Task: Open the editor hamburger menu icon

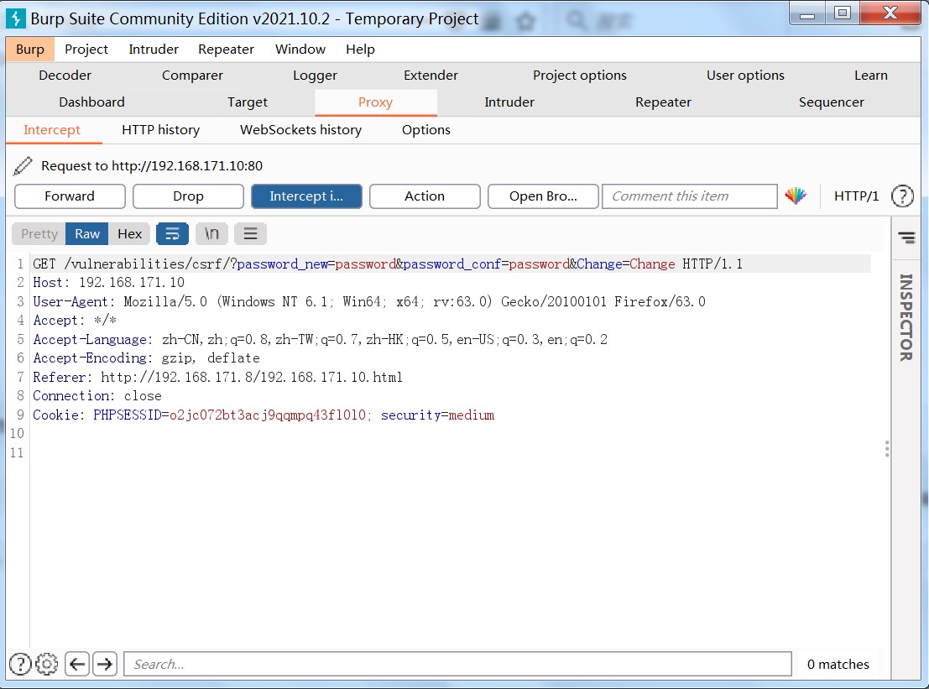Action: coord(251,234)
